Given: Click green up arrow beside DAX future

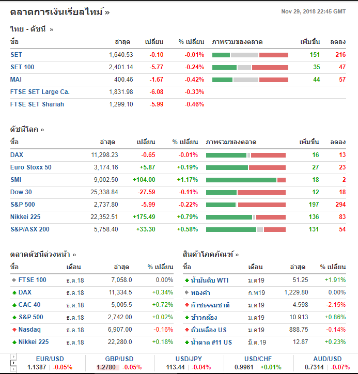Looking at the screenshot, I should tap(14, 292).
